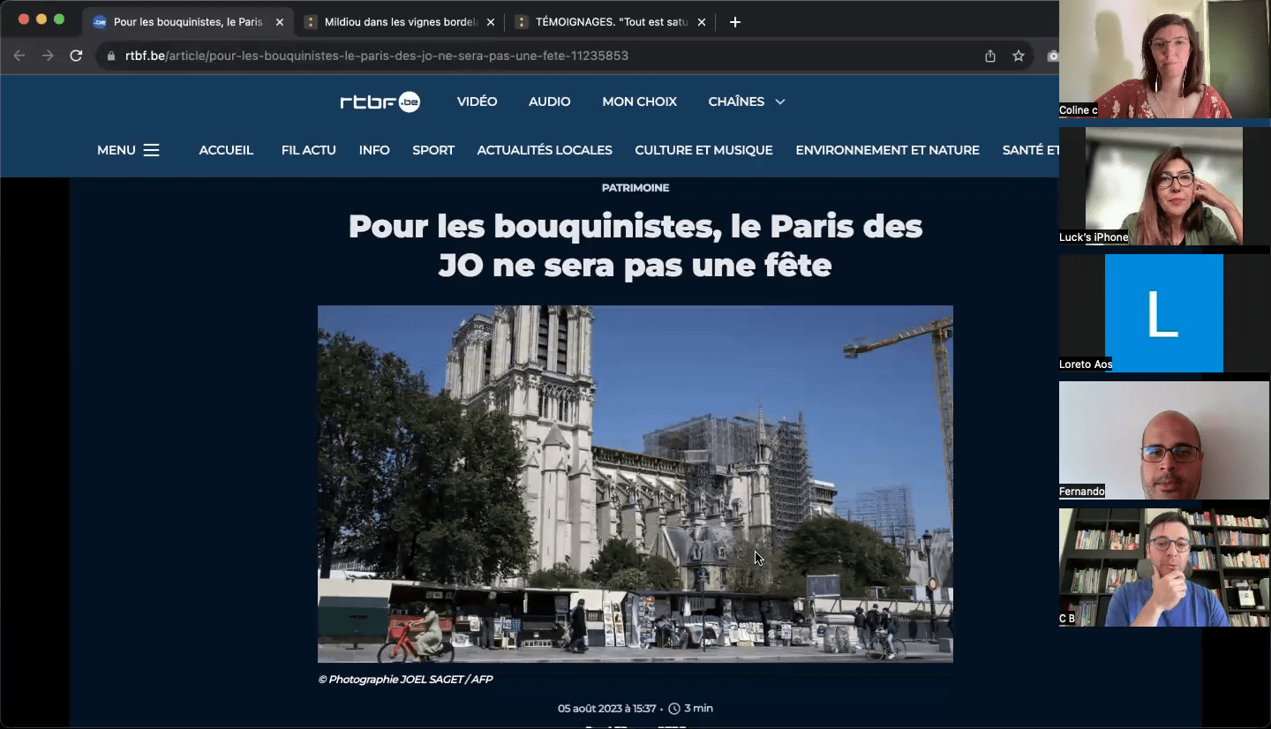This screenshot has height=729, width=1271.
Task: Click the browser forward arrow
Action: click(48, 56)
